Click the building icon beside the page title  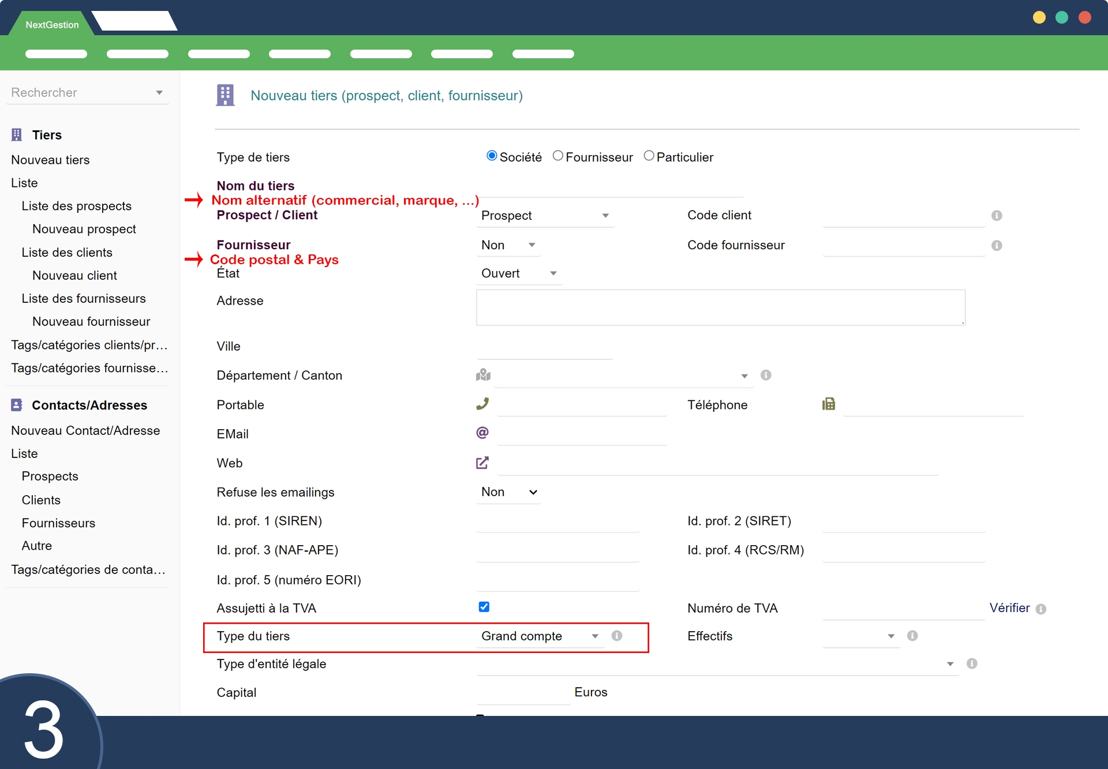[225, 95]
